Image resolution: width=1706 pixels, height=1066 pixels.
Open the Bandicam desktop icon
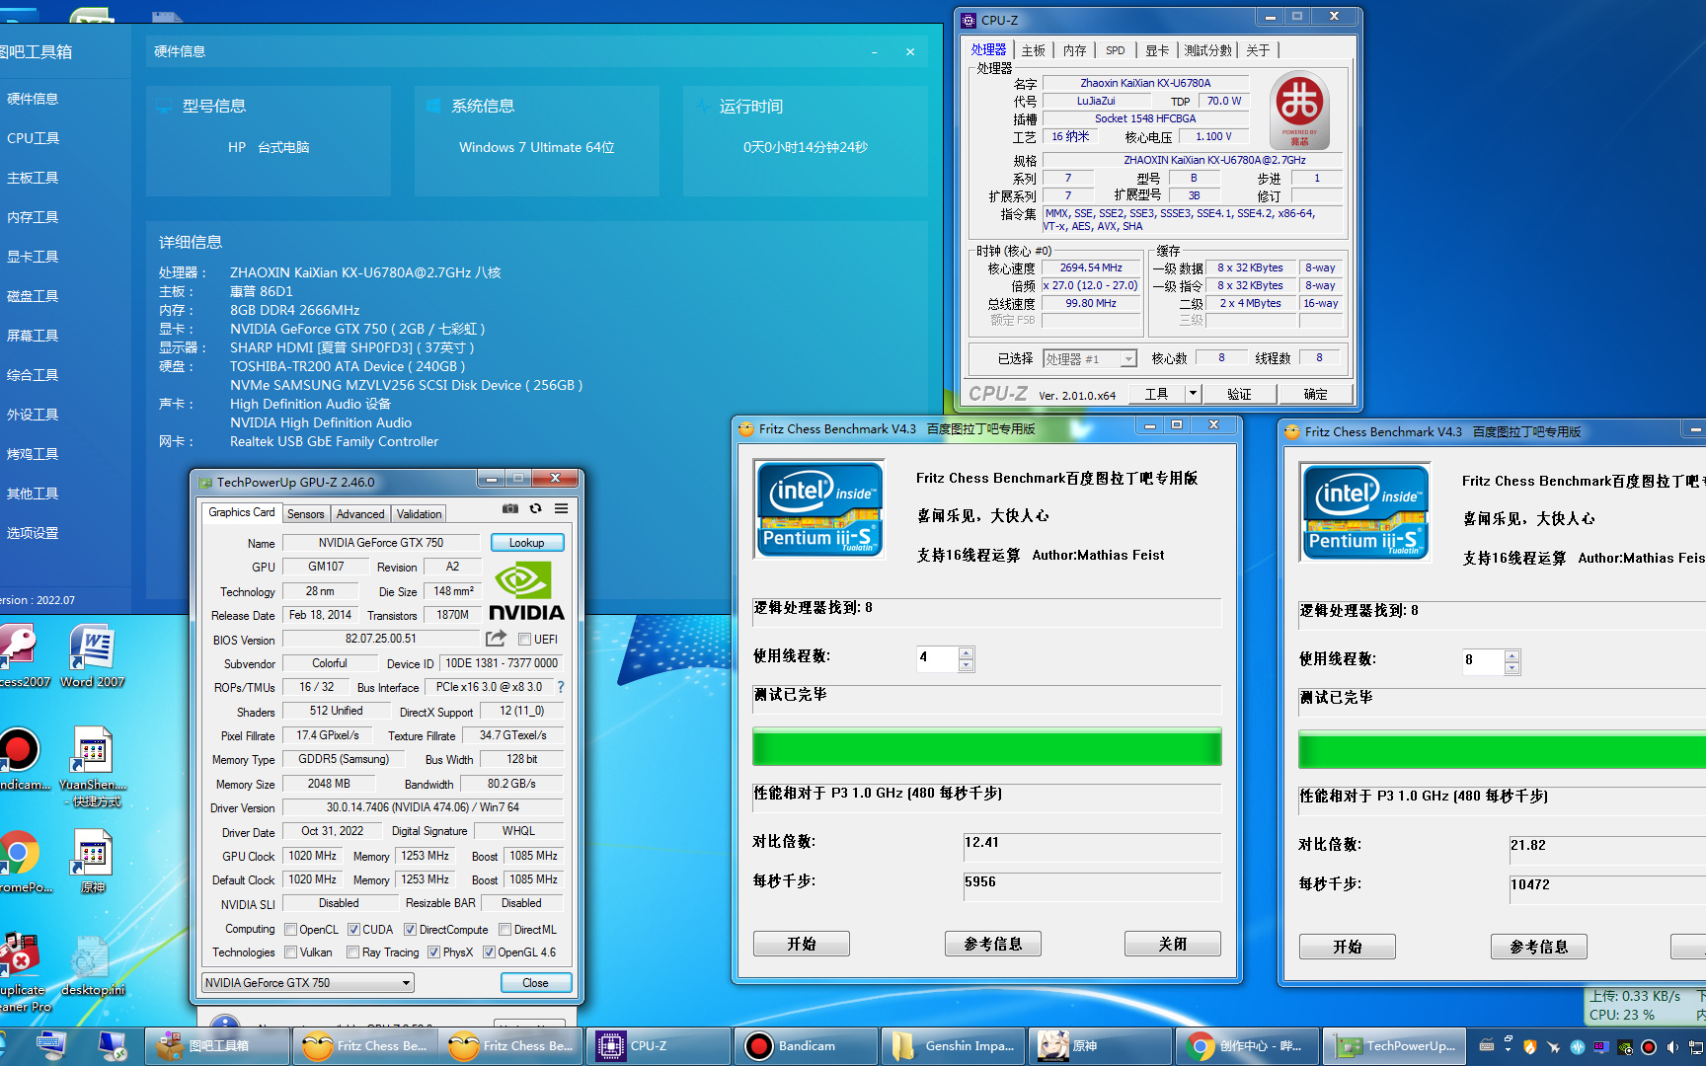click(20, 759)
